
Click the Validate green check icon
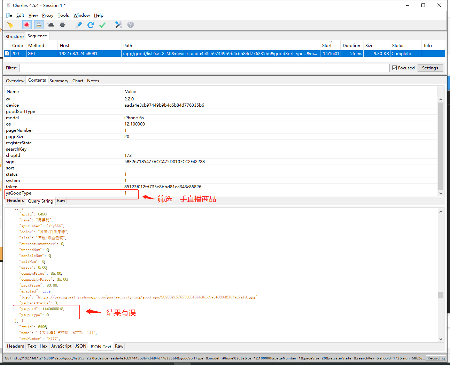[102, 25]
